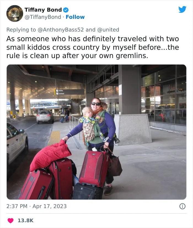
Task: Click the Delta United sign in photo
Action: click(x=69, y=92)
